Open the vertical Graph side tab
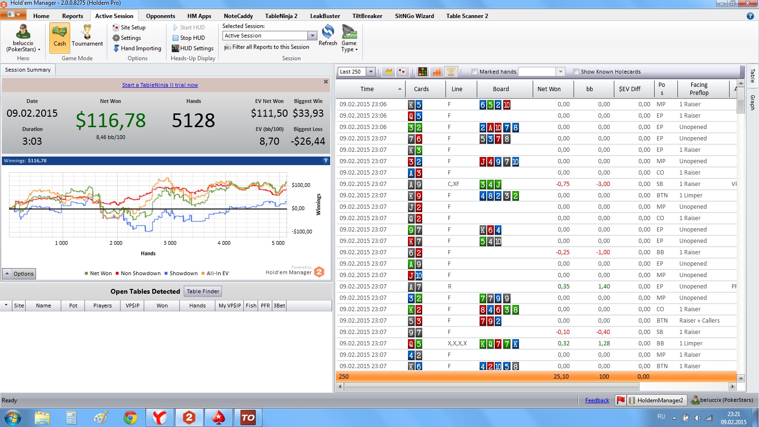Screen dimensions: 759x427 pos(752,102)
